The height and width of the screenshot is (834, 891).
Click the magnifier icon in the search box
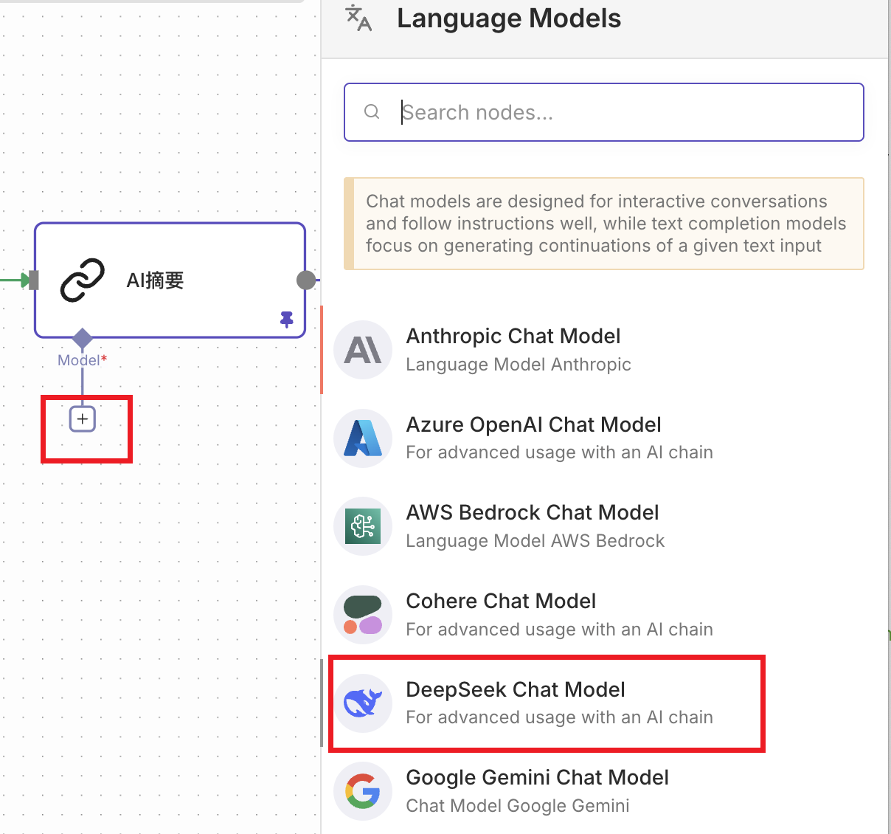(372, 111)
